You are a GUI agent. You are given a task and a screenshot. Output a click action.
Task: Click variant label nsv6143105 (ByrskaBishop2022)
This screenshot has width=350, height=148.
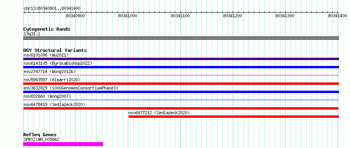click(58, 63)
